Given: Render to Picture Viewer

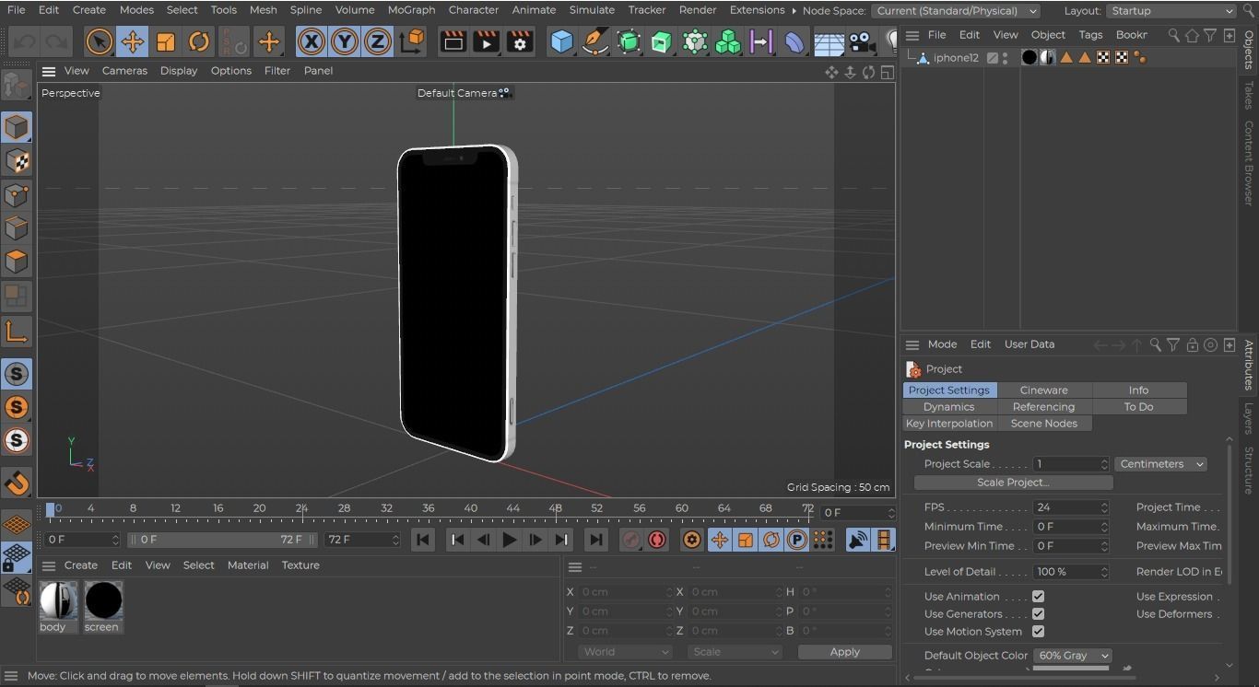Looking at the screenshot, I should (x=486, y=41).
